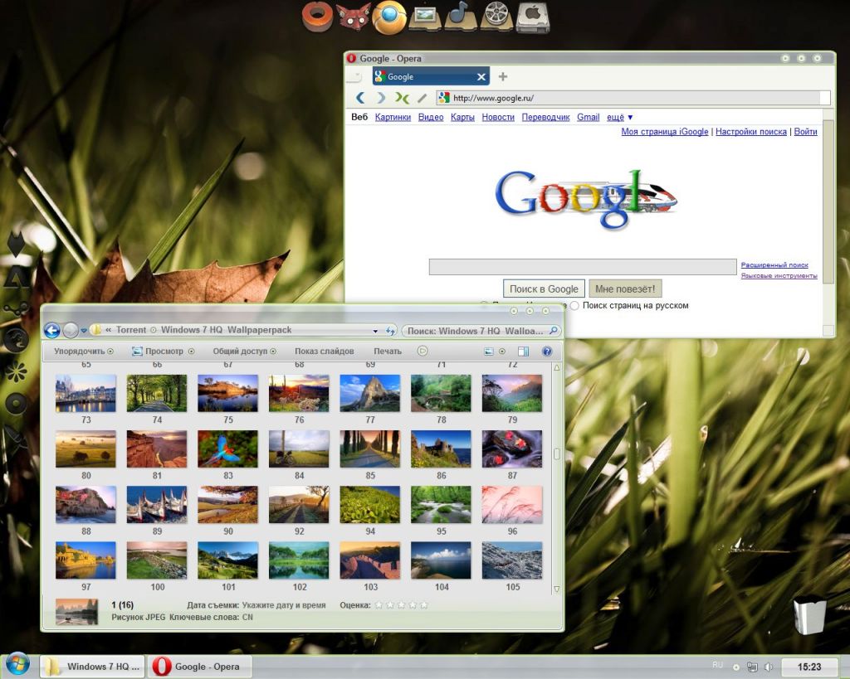Toggle the Explorer preview pane icon
This screenshot has height=679, width=850.
click(x=523, y=352)
